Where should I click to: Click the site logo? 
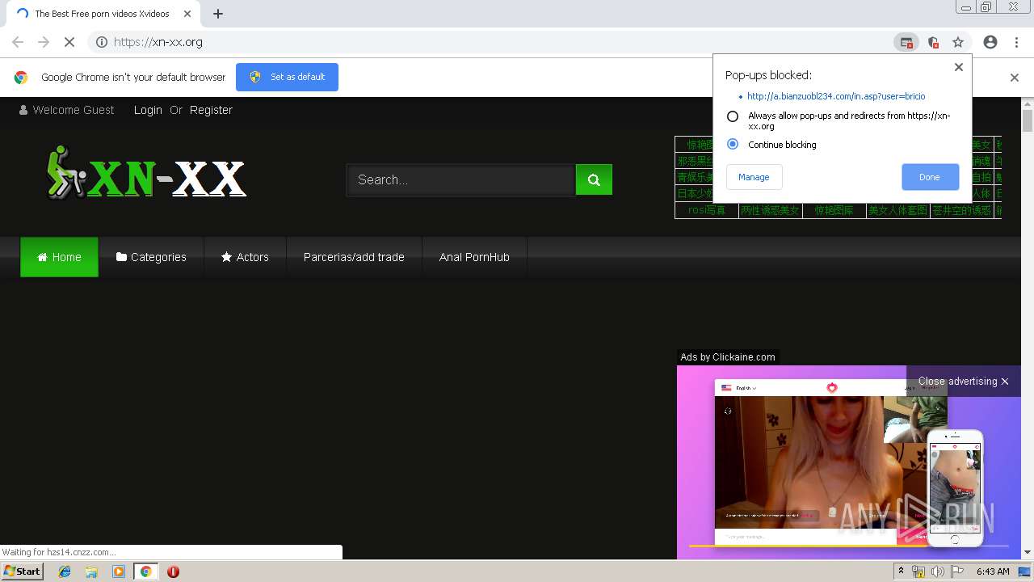tap(146, 174)
